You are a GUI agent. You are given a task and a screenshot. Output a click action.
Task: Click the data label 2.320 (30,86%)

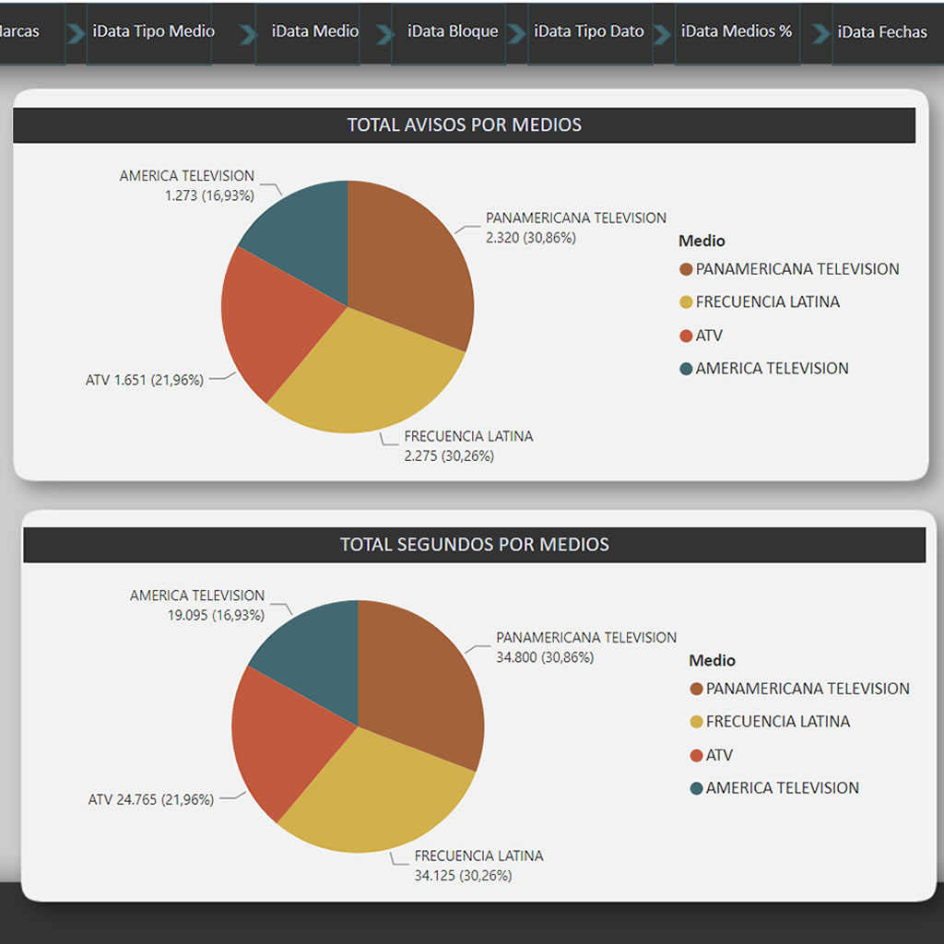[531, 238]
